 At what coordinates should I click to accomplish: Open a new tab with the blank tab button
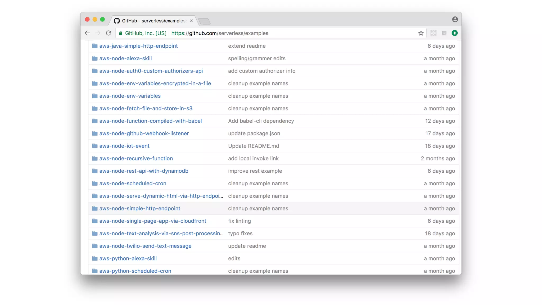[204, 21]
